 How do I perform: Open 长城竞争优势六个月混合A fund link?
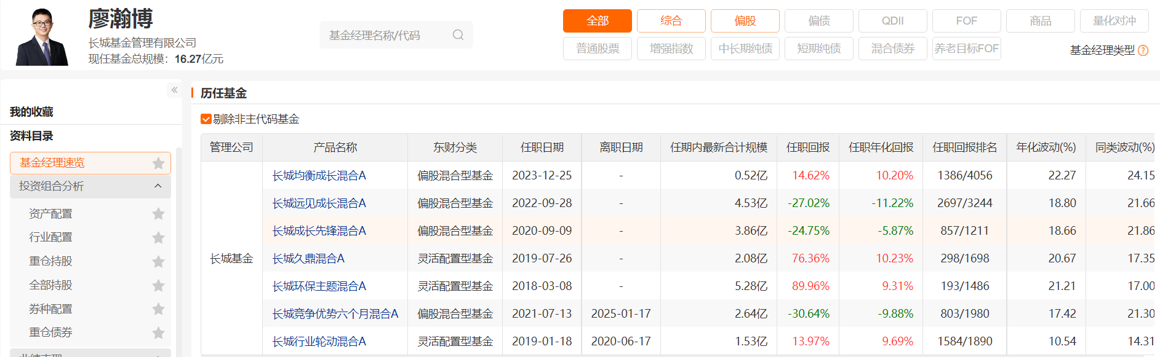(335, 314)
